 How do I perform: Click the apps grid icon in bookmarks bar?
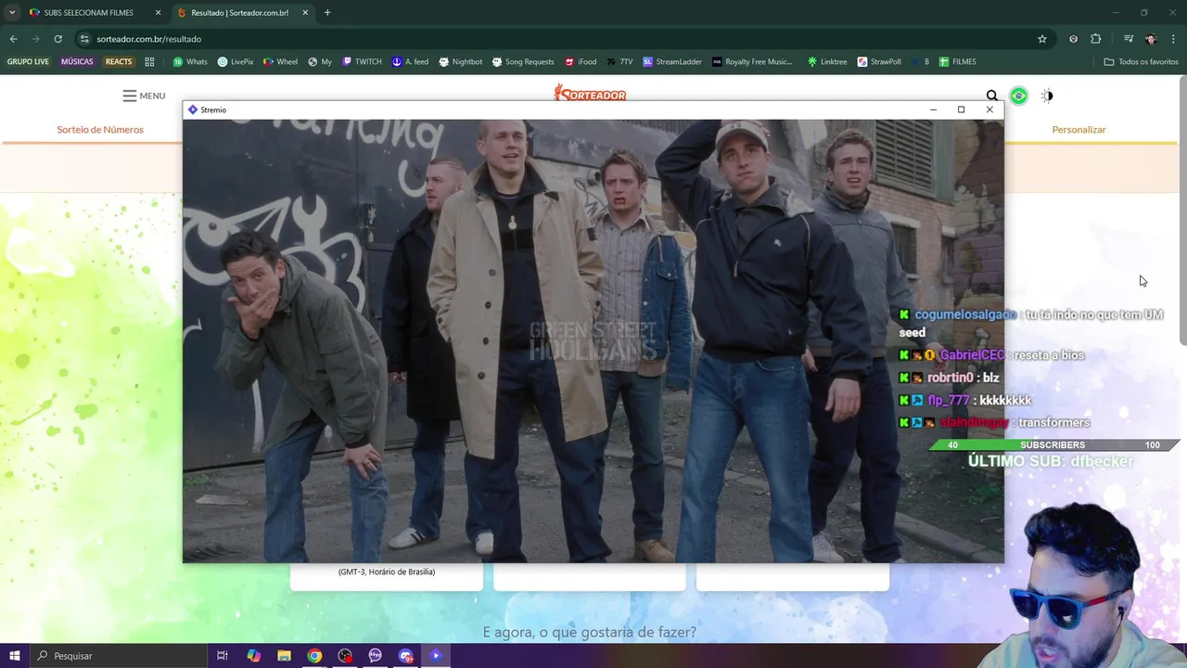pos(149,62)
